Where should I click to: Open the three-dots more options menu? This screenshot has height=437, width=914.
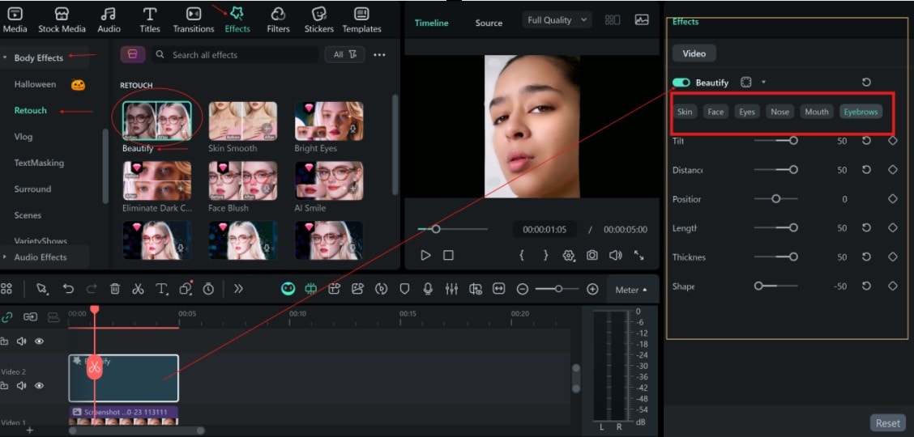coord(379,55)
